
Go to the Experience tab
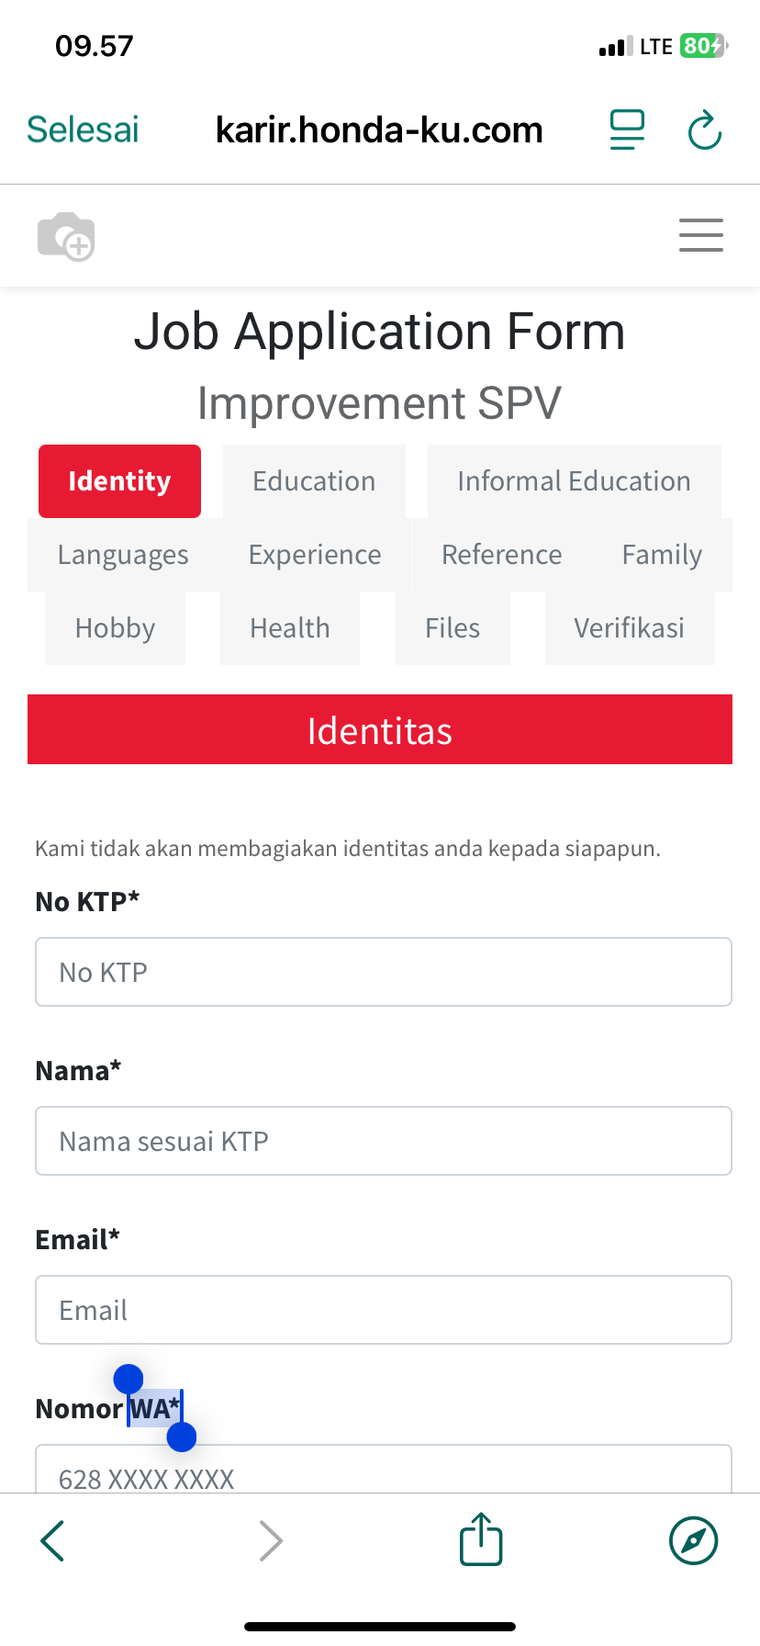[x=315, y=555]
